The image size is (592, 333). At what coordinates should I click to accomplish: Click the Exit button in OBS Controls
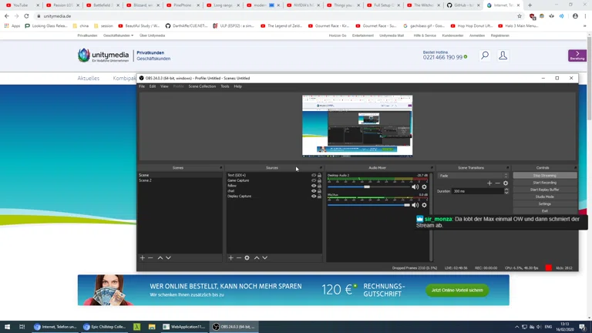[545, 211]
